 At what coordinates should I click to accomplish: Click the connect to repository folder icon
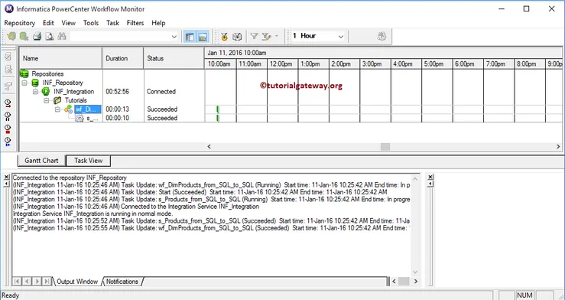tap(12, 37)
